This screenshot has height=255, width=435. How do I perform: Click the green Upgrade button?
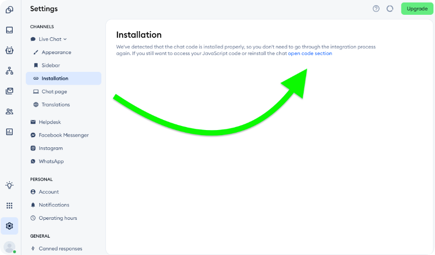tap(417, 9)
